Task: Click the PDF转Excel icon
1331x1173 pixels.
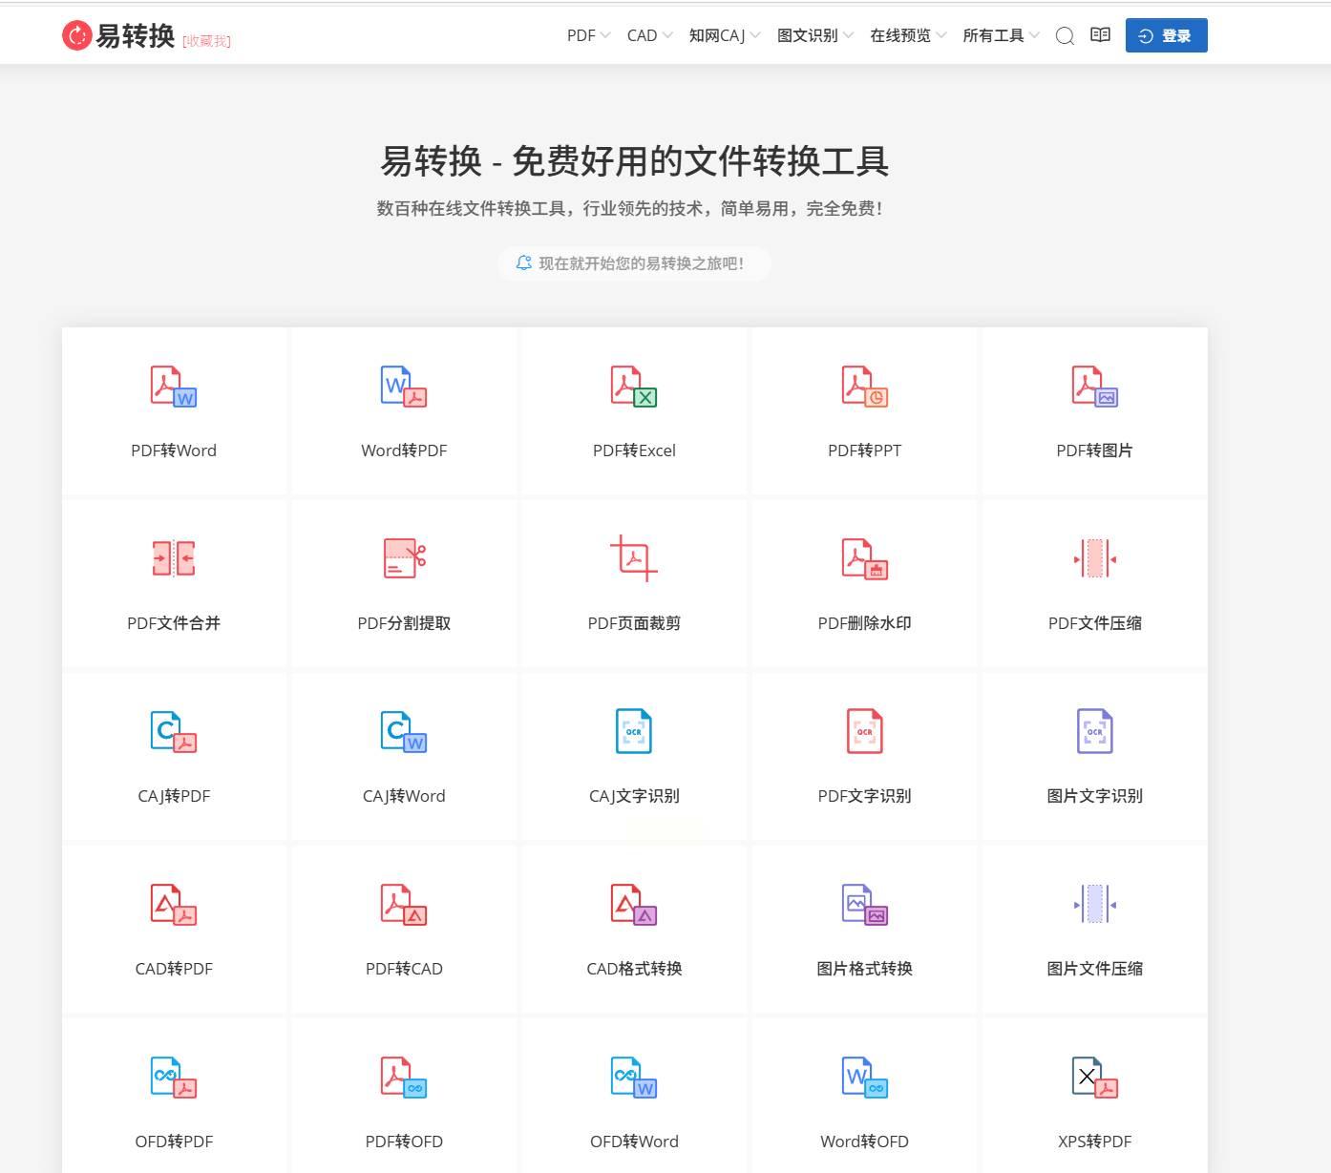Action: coord(634,387)
